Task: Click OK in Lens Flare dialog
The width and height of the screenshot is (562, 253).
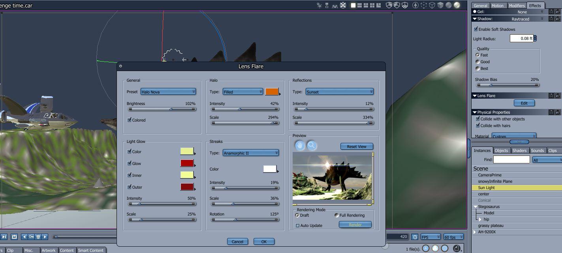Action: click(264, 242)
